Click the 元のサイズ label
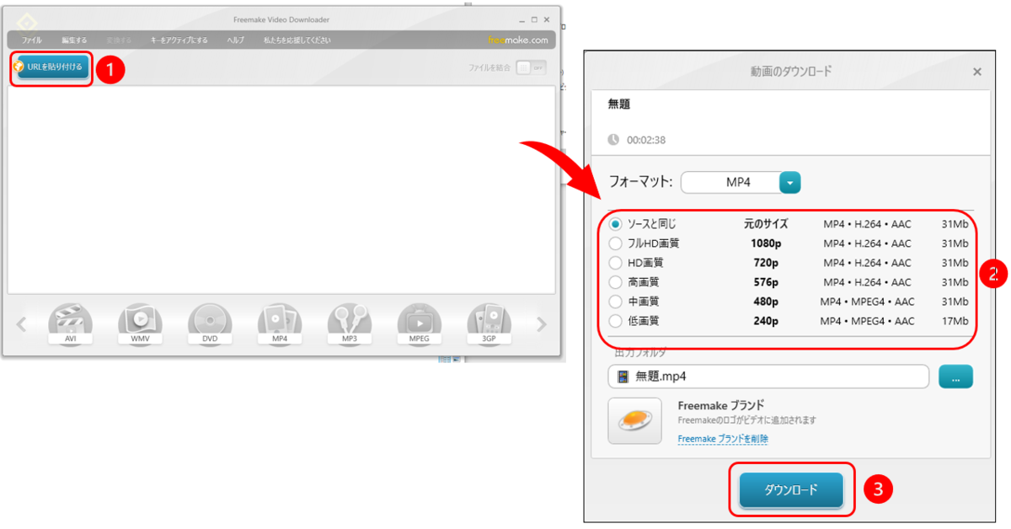Viewport: 1011px width, 529px height. click(x=766, y=224)
